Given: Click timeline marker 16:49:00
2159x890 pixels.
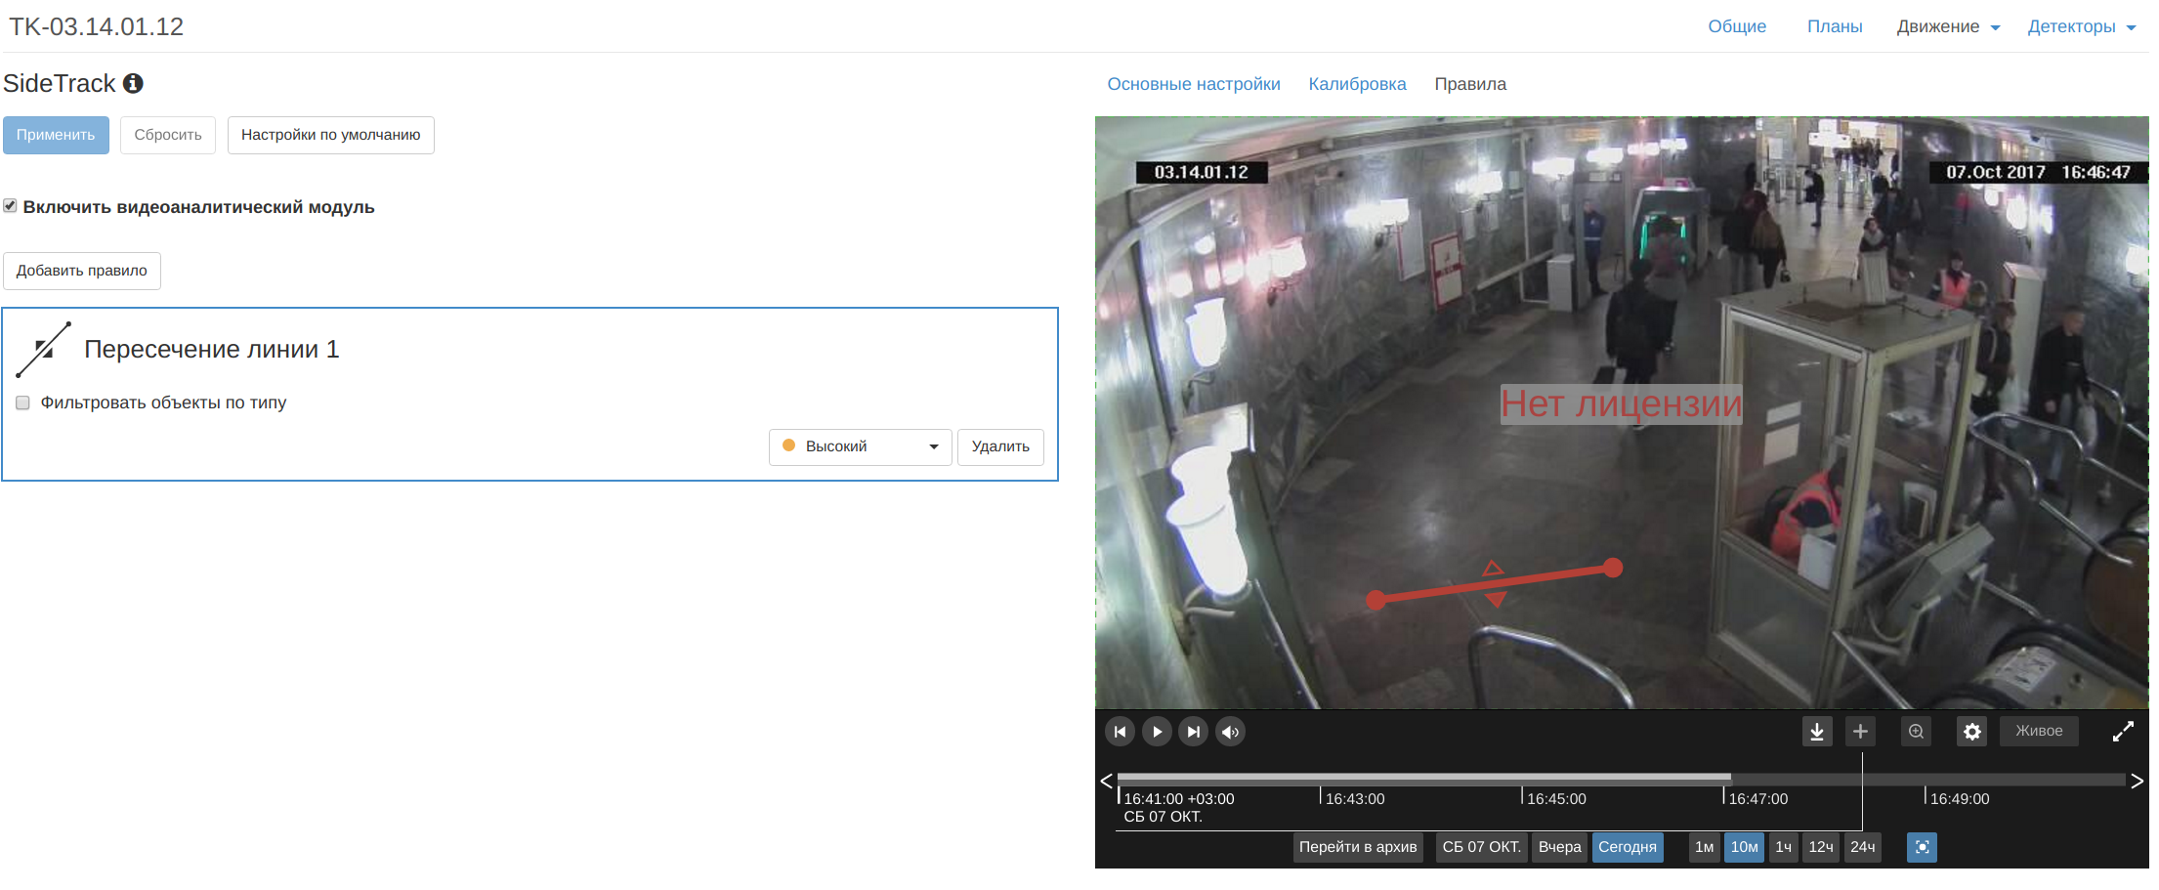Looking at the screenshot, I should coord(1960,799).
